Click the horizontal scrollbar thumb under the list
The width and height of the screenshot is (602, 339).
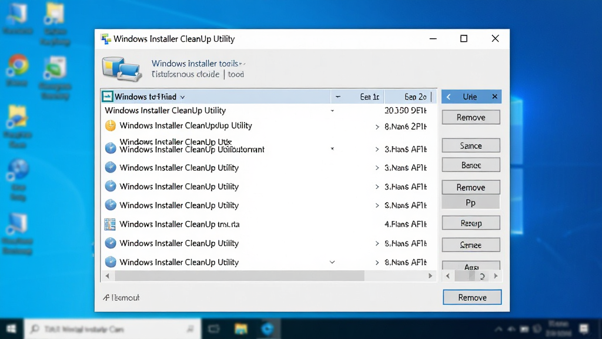pos(240,276)
